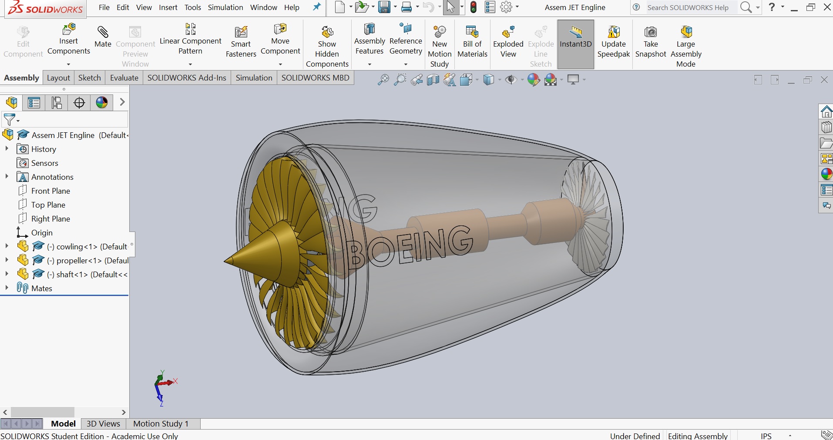Create a New Motion Study
This screenshot has width=833, height=440.
pos(440,47)
